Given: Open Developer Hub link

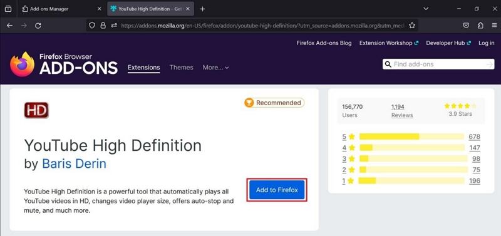Looking at the screenshot, I should pyautogui.click(x=448, y=43).
